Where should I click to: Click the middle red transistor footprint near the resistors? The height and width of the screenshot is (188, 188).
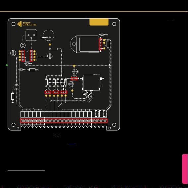(x=56, y=92)
